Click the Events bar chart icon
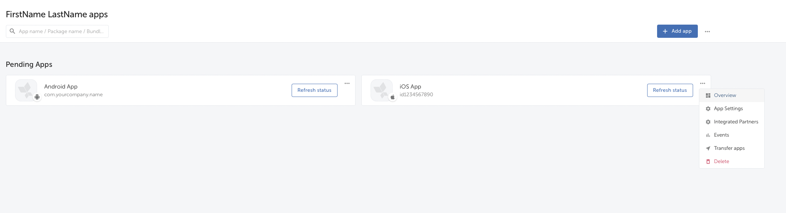Viewport: 786px width, 213px height. tap(708, 135)
